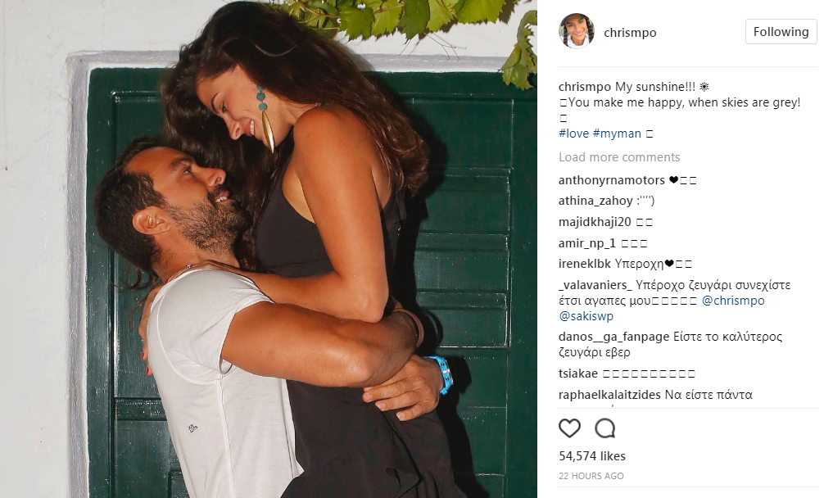The height and width of the screenshot is (498, 824).
Task: Toggle the Following button off
Action: pyautogui.click(x=781, y=32)
